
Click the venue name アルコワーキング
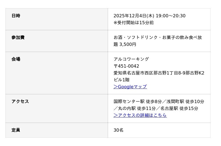[x=131, y=59]
